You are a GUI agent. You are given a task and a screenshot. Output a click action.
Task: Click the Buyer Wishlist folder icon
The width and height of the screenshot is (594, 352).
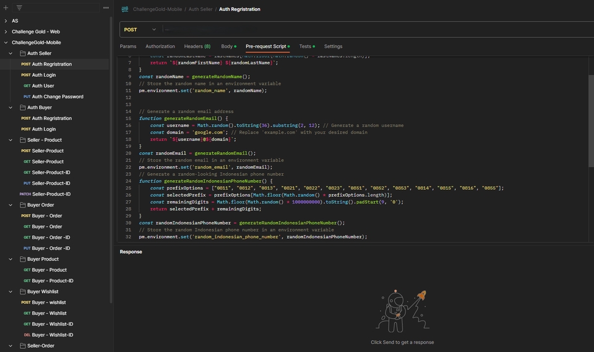coord(23,292)
